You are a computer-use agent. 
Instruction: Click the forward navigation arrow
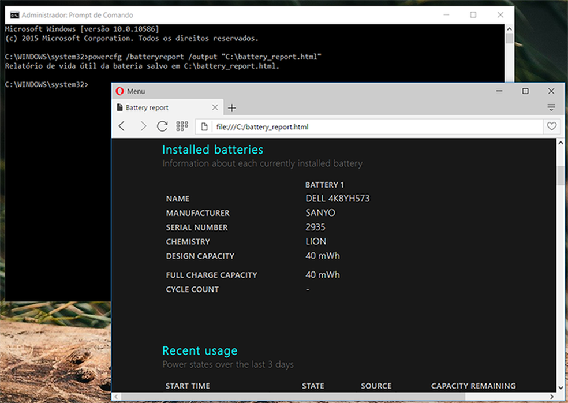tap(143, 126)
